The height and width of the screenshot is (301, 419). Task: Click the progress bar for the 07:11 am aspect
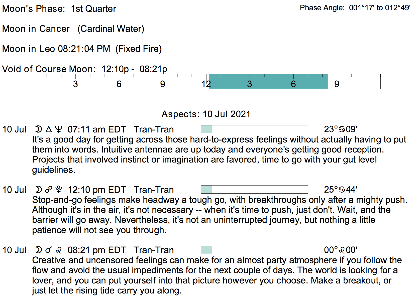(254, 129)
